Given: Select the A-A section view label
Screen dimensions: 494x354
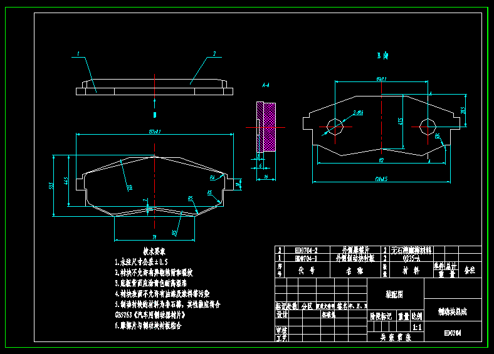Looking at the screenshot, I should (266, 85).
